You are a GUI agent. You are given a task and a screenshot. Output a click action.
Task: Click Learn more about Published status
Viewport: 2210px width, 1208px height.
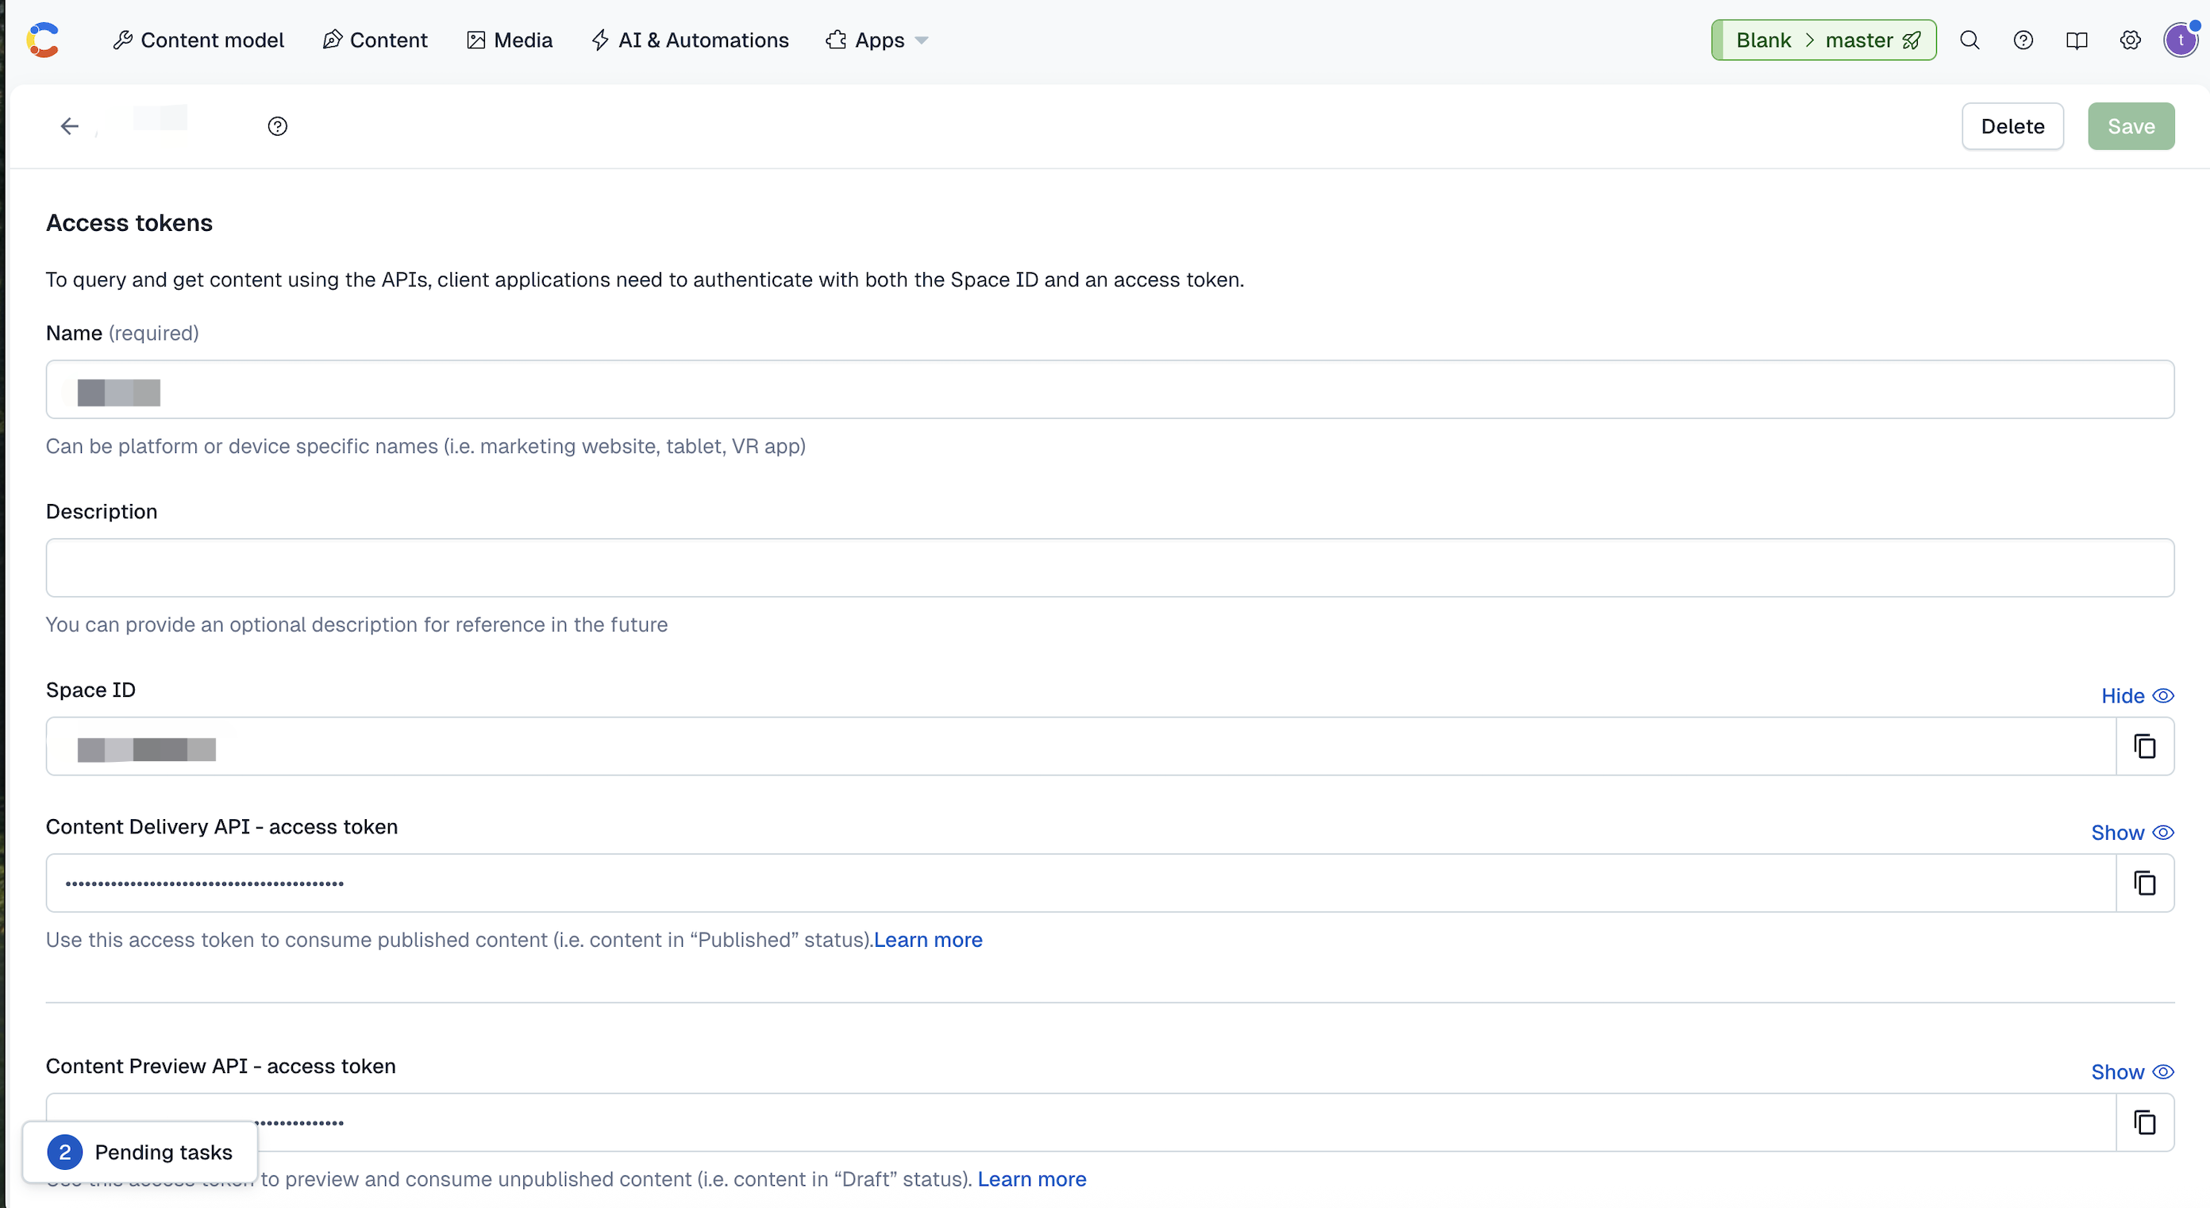927,940
